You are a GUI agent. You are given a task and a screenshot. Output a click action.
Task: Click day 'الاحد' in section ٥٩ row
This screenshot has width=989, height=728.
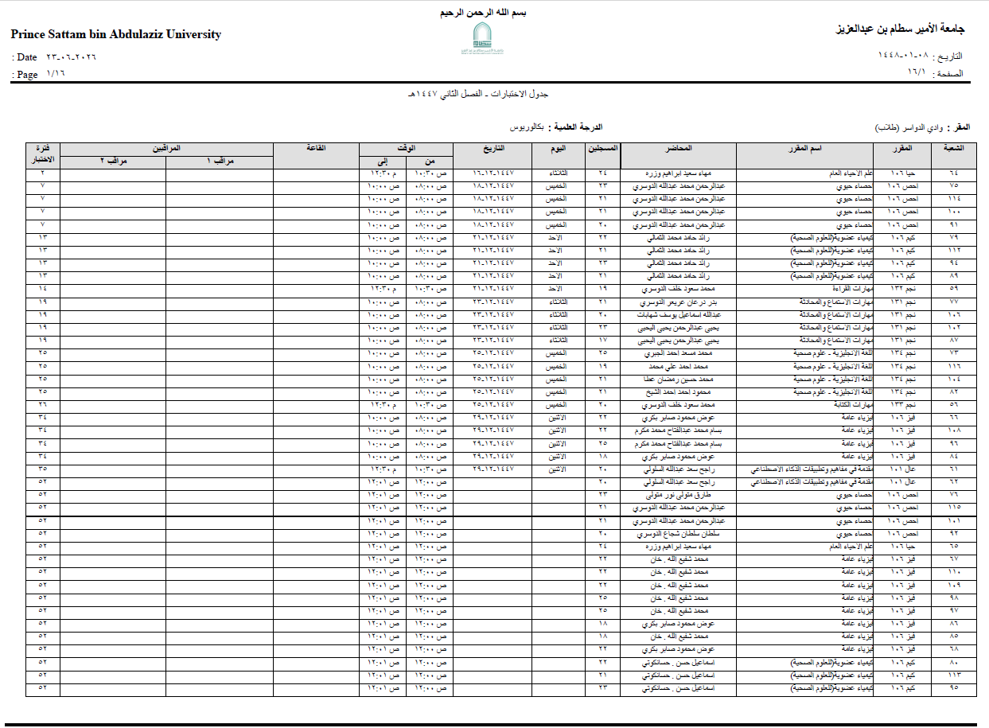[x=556, y=289]
